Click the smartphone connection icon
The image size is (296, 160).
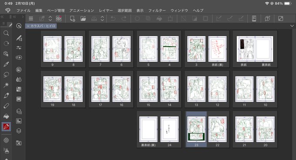[x=254, y=18]
